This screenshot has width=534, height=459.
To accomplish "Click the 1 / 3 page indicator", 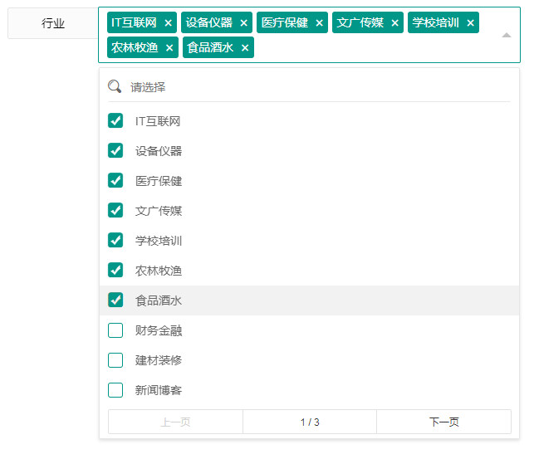I will pyautogui.click(x=310, y=422).
